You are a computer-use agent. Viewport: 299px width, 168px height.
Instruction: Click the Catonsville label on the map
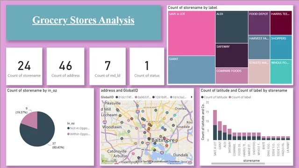[117, 151]
